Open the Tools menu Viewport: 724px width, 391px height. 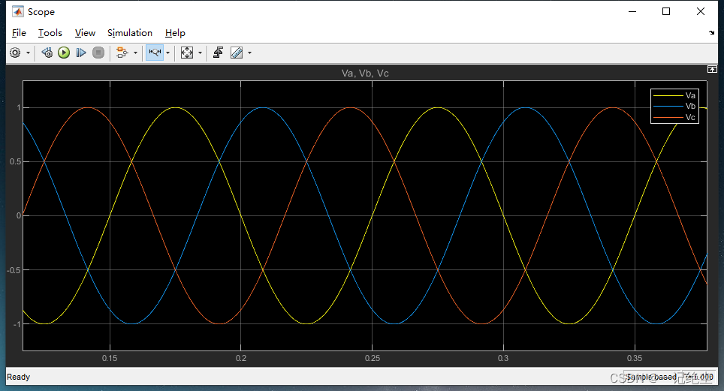(50, 33)
